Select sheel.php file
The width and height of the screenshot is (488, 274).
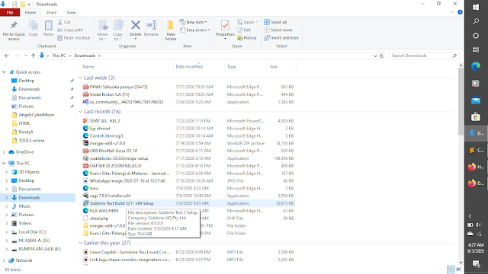coord(99,218)
